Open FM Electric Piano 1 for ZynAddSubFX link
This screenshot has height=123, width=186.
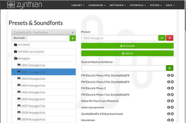click(105, 95)
